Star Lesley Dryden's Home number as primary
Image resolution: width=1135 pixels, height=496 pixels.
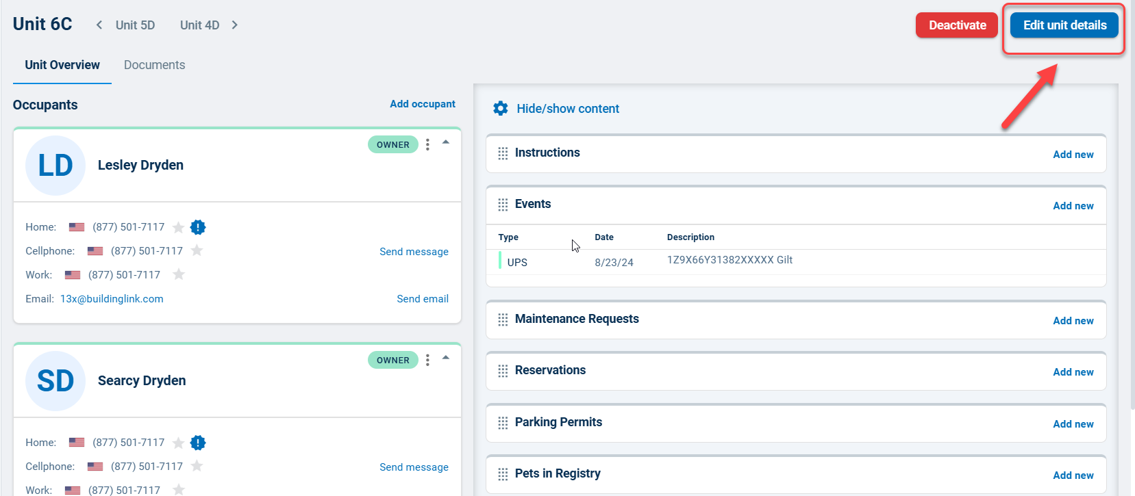point(178,227)
